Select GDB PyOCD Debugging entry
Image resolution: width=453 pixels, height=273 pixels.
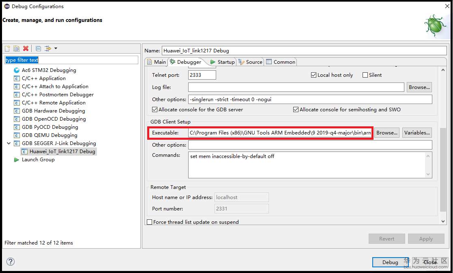(50, 127)
